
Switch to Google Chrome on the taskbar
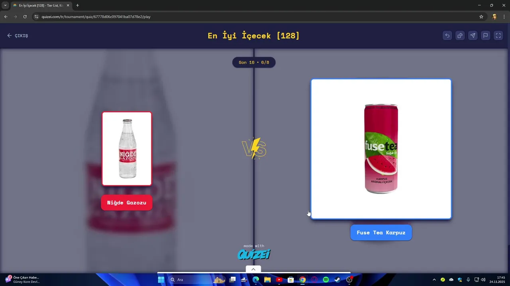click(x=302, y=280)
